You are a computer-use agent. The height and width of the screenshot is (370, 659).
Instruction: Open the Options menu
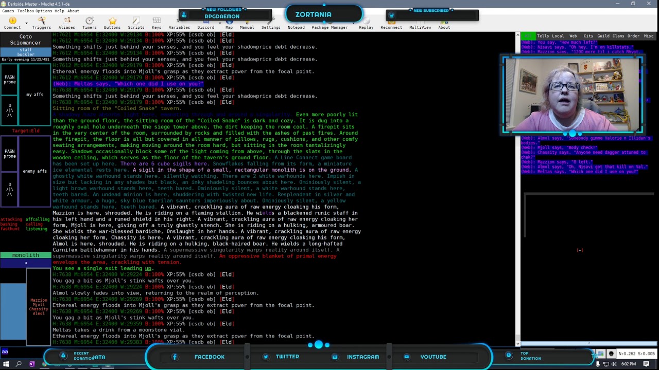tap(44, 11)
